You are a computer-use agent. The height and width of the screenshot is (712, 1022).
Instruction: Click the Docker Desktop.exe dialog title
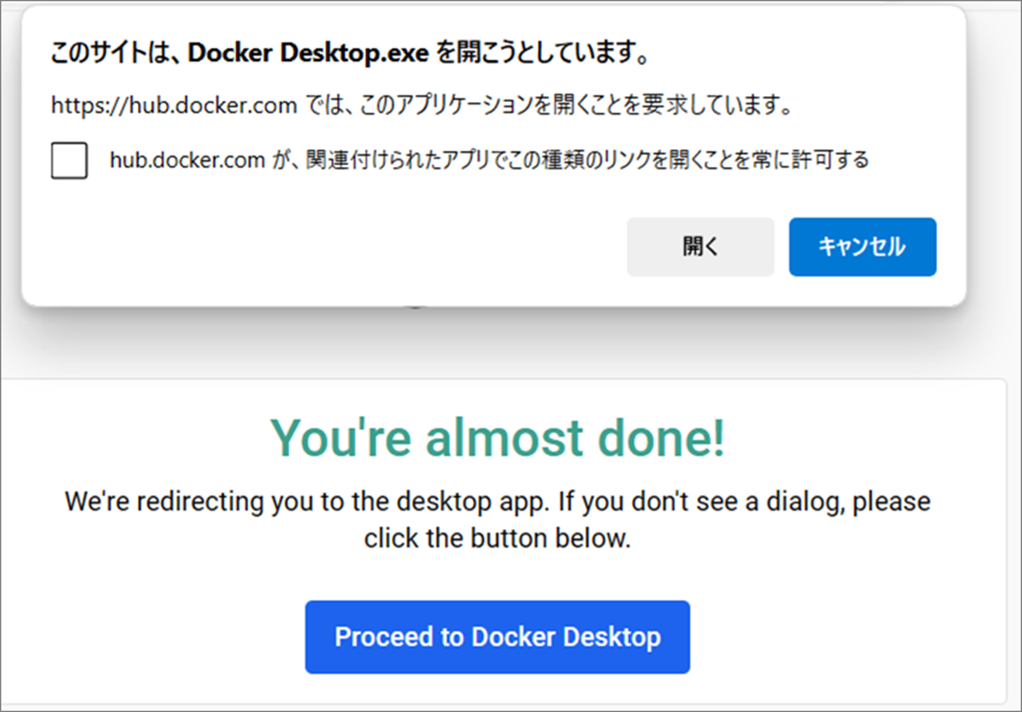point(350,54)
